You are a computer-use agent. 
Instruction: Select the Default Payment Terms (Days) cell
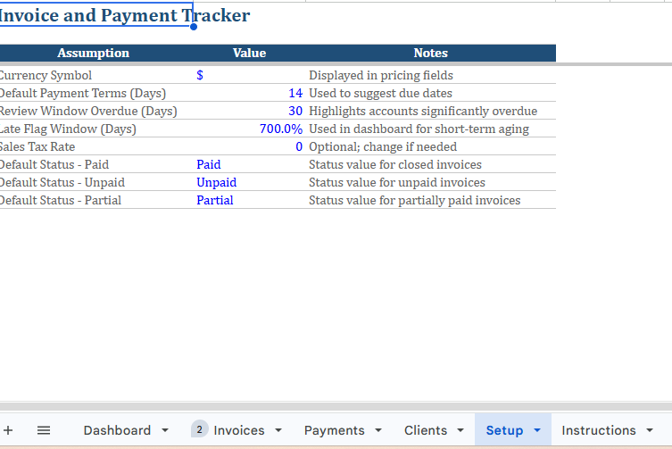[x=96, y=93]
